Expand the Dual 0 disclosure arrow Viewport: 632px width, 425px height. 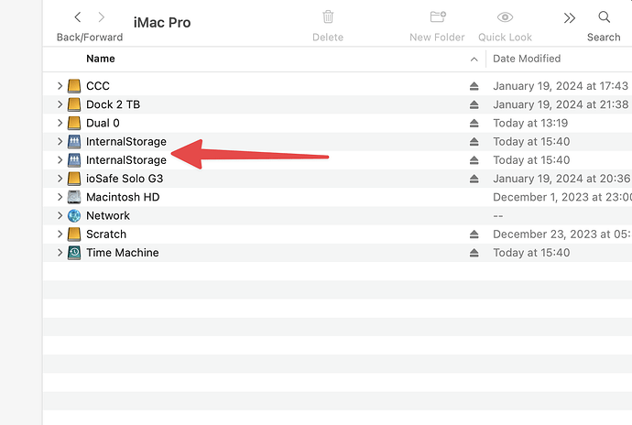[x=60, y=123]
